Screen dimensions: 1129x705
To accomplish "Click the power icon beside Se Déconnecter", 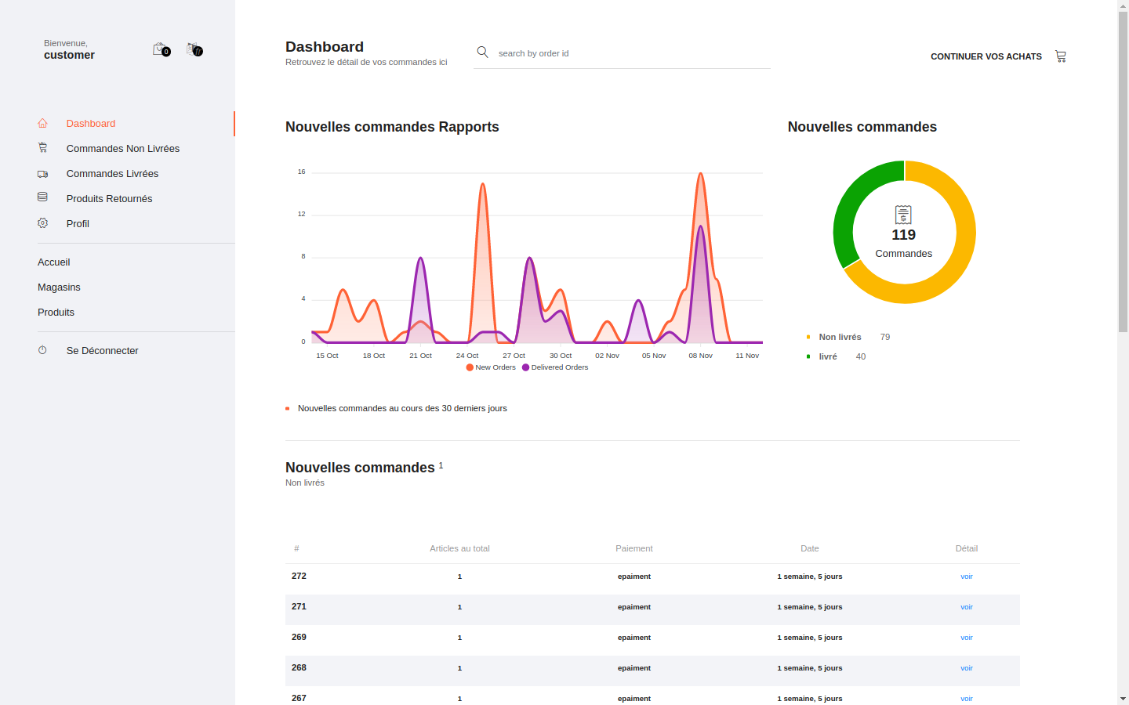I will click(x=43, y=350).
